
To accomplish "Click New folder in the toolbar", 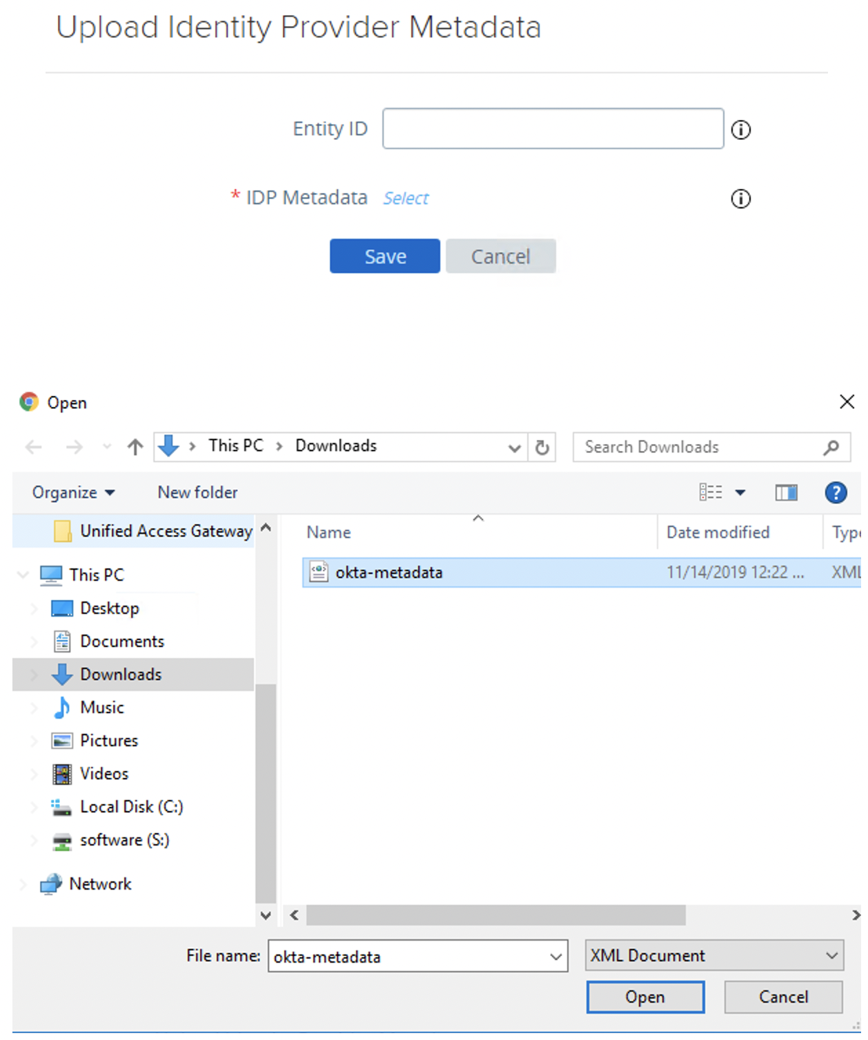I will [197, 492].
